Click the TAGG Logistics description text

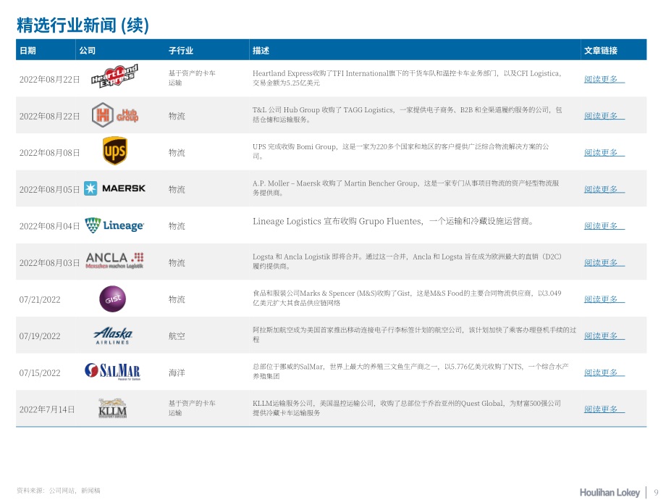click(x=408, y=114)
